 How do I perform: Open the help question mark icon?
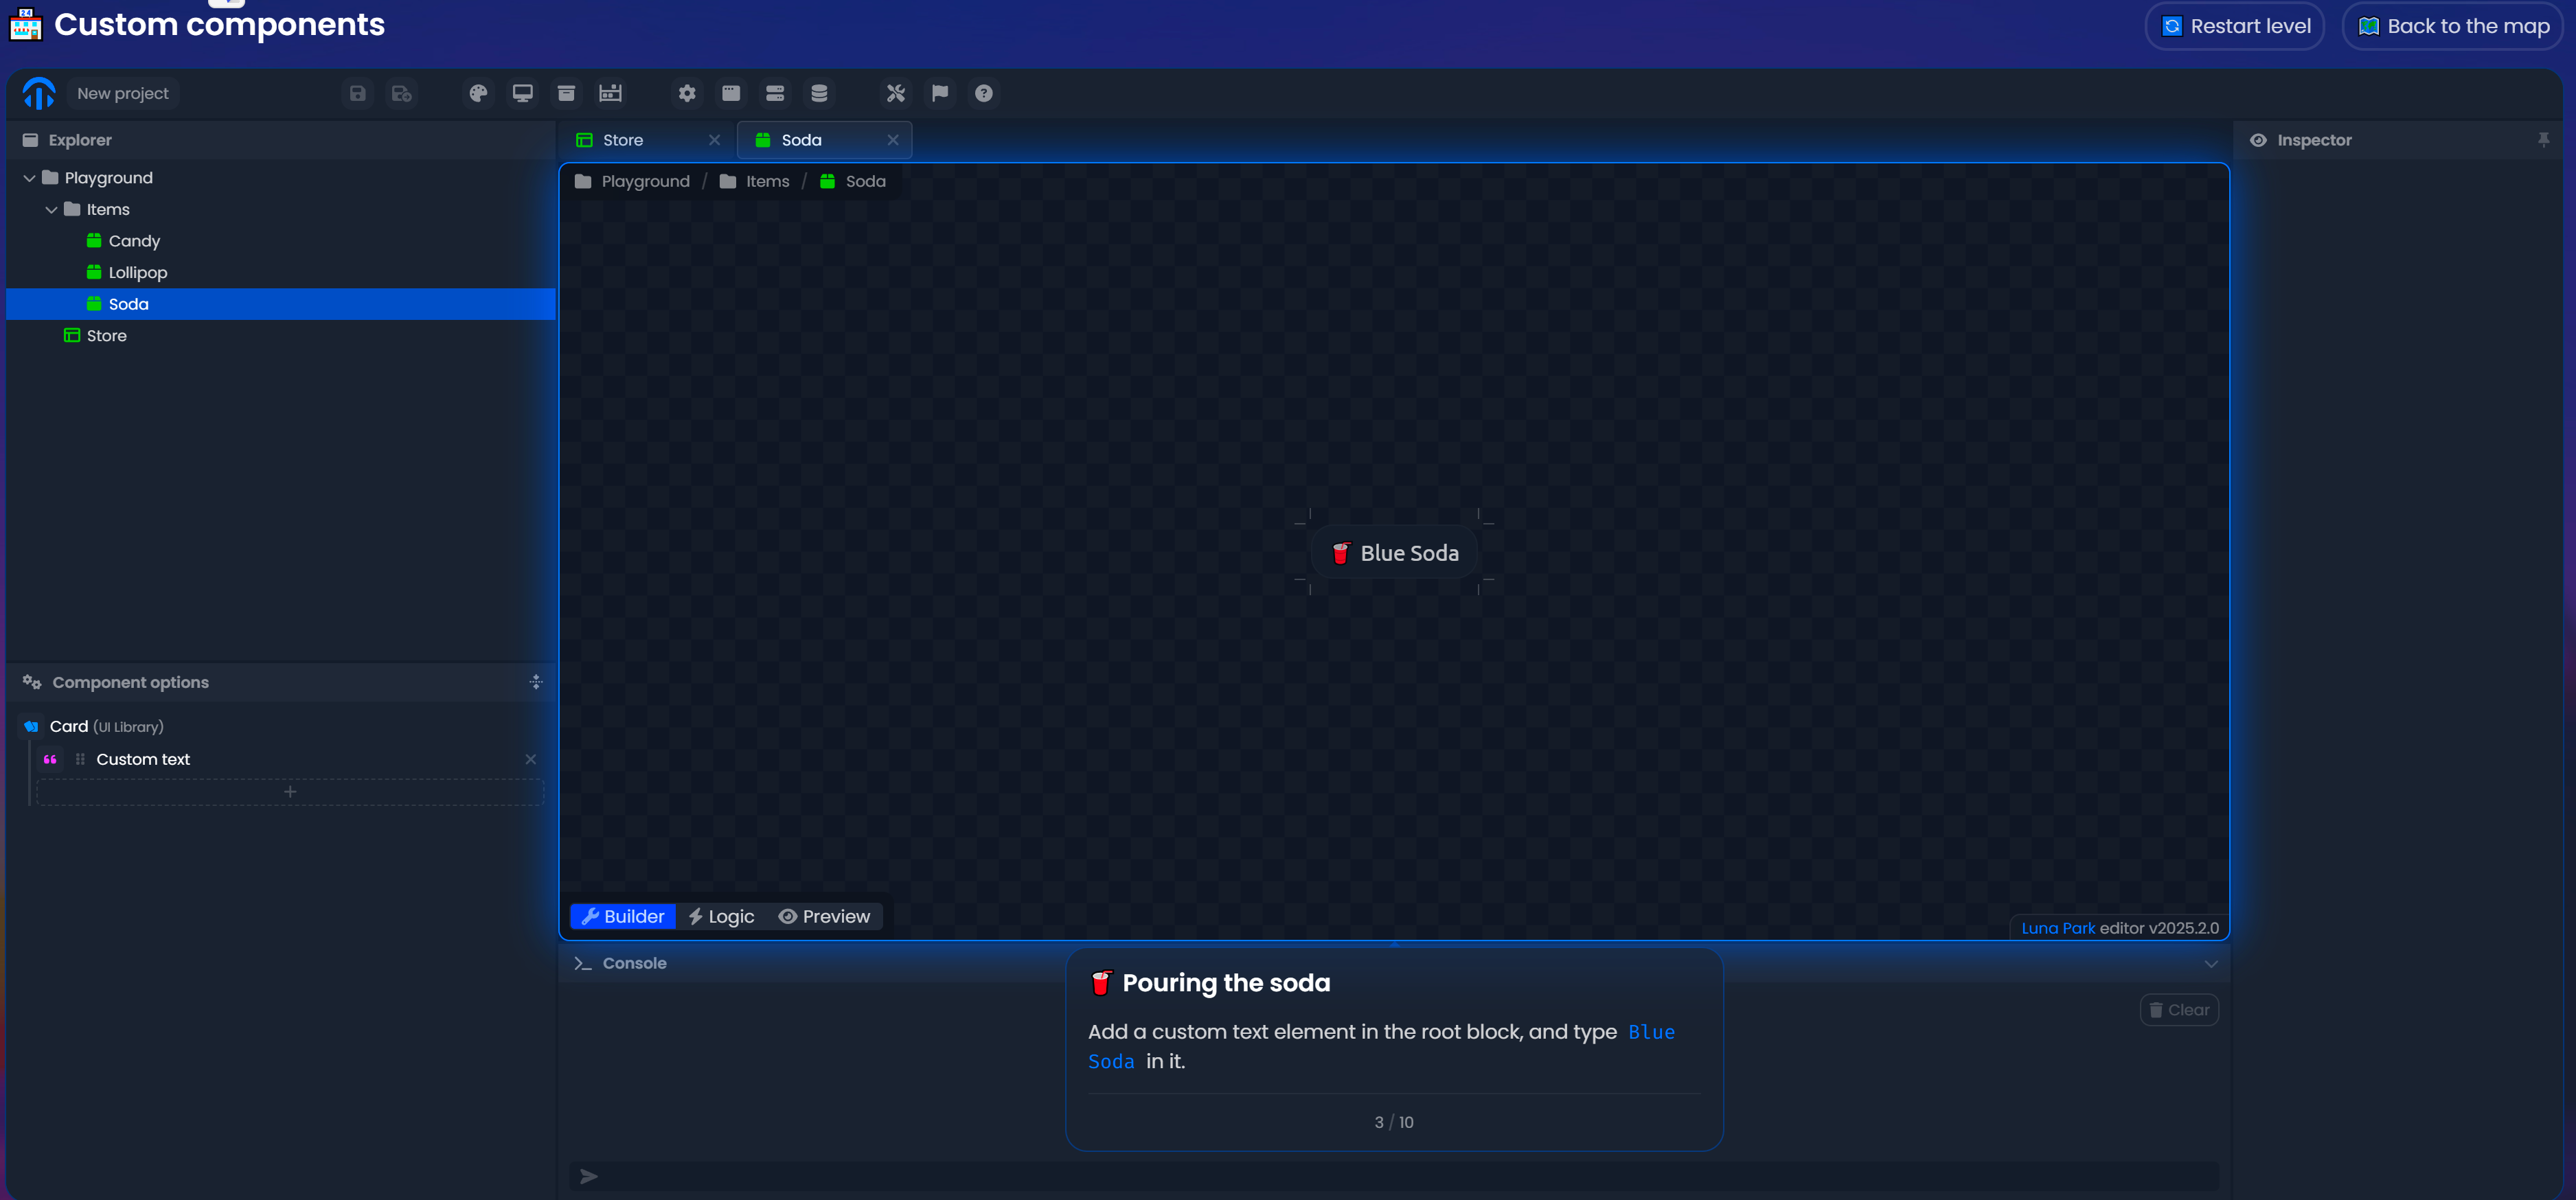984,93
